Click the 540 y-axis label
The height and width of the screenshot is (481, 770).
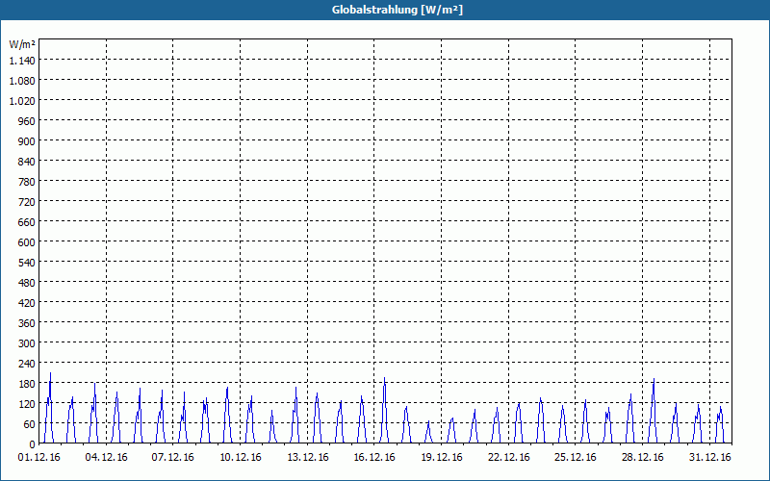click(x=27, y=263)
